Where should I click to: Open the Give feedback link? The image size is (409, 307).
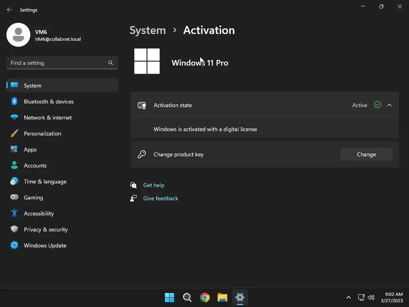pyautogui.click(x=161, y=198)
